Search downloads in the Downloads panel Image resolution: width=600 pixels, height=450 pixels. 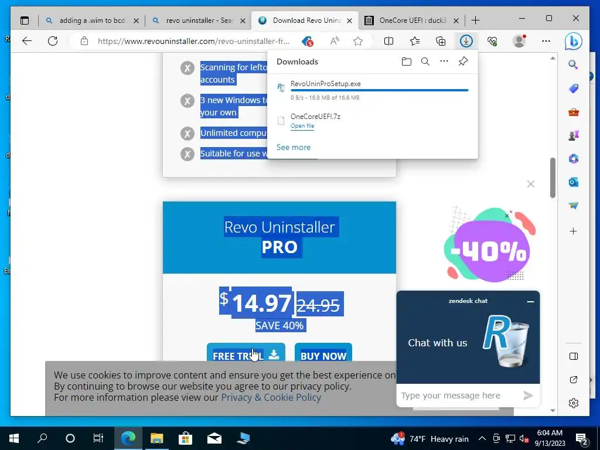click(425, 62)
